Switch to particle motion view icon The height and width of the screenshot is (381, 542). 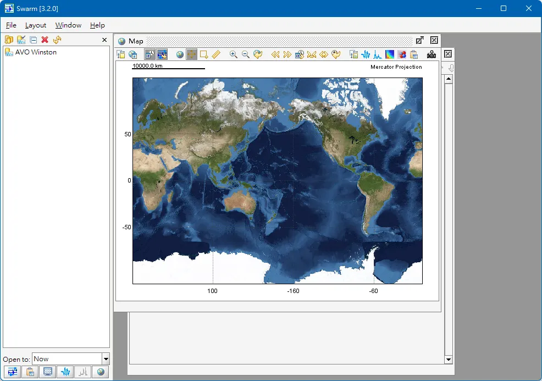(402, 54)
